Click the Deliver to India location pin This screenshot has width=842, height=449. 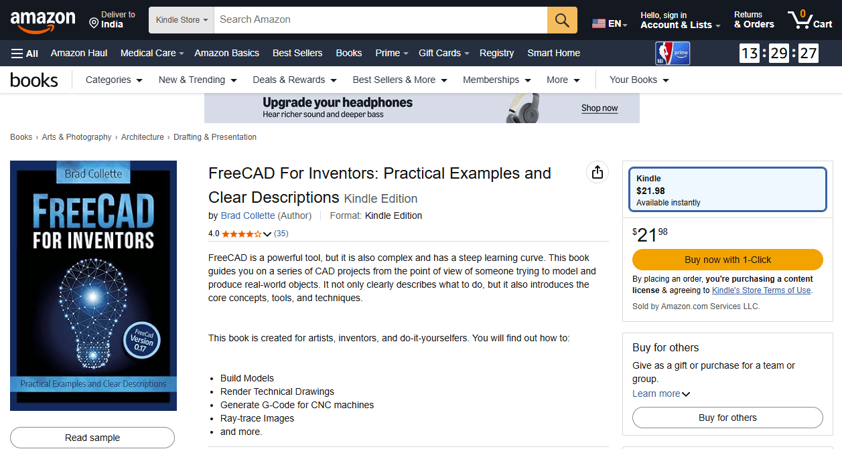click(94, 23)
